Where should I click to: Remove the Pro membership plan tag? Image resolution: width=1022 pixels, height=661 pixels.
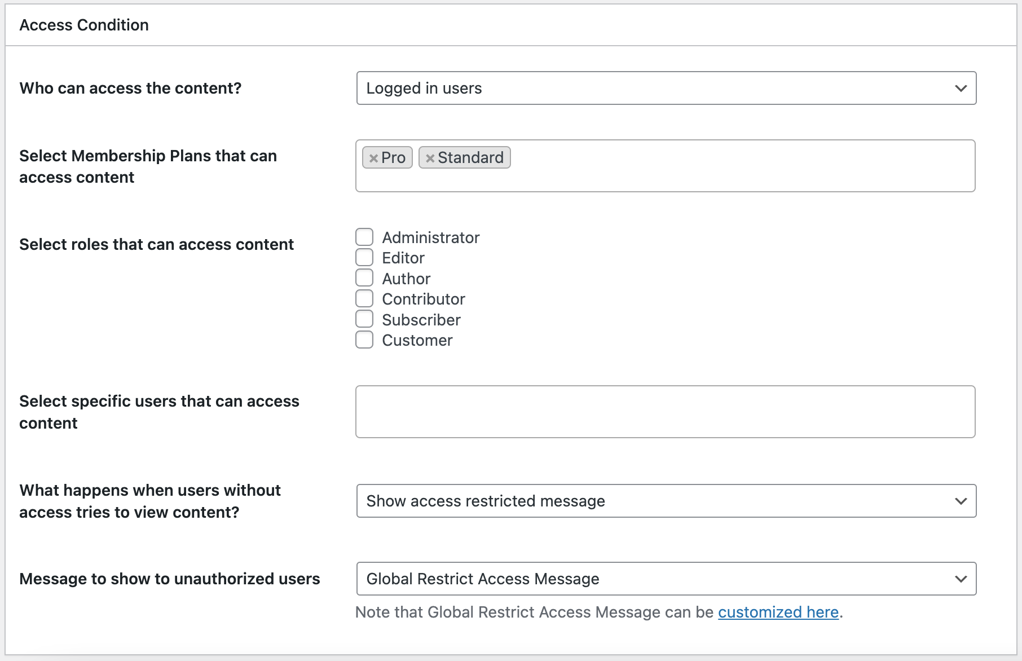[373, 158]
